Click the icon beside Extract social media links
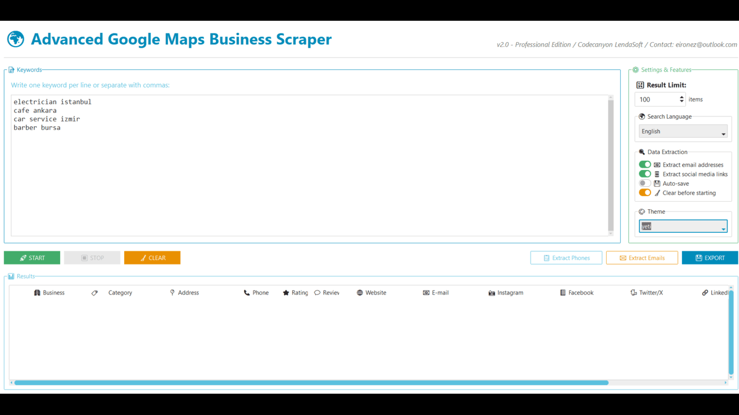This screenshot has width=739, height=415. [x=657, y=174]
